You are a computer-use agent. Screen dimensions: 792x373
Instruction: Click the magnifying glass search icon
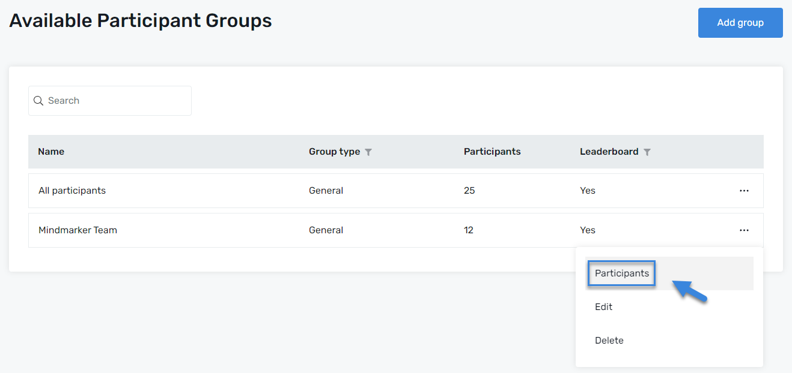[x=38, y=101]
